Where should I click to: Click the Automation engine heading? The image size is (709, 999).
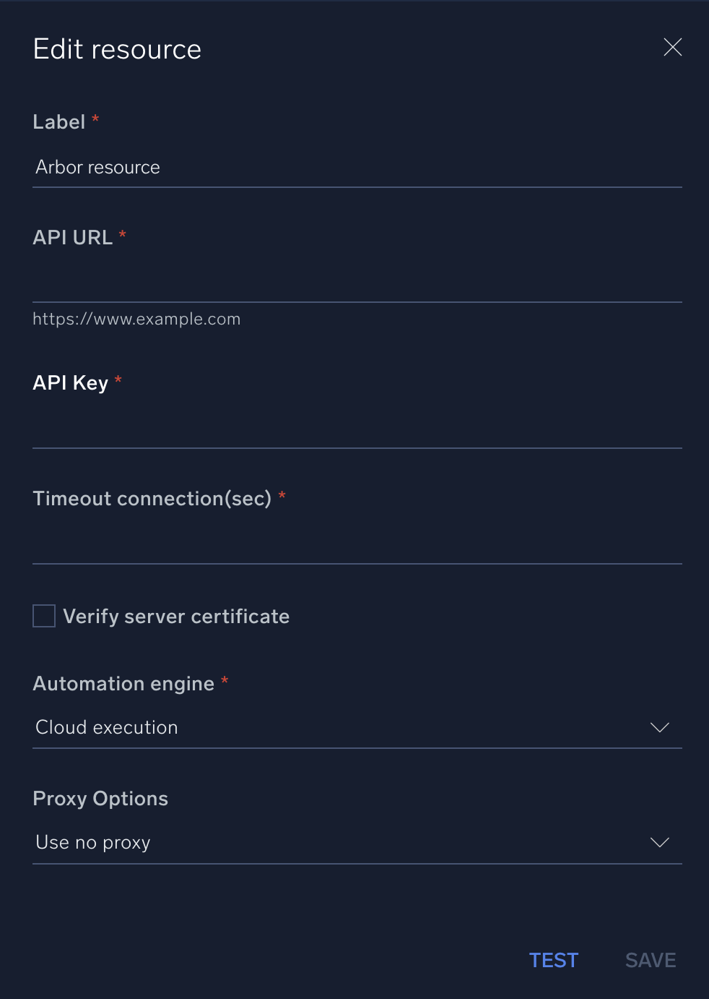123,684
